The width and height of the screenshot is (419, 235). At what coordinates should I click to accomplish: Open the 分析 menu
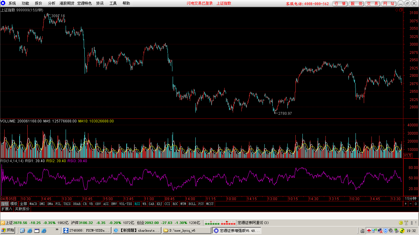(x=52, y=3)
